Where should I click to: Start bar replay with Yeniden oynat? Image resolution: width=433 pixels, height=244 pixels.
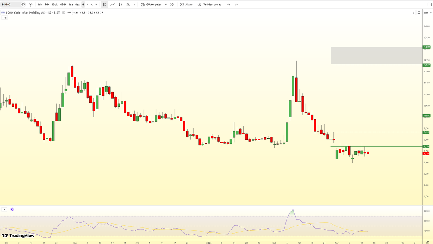click(209, 5)
